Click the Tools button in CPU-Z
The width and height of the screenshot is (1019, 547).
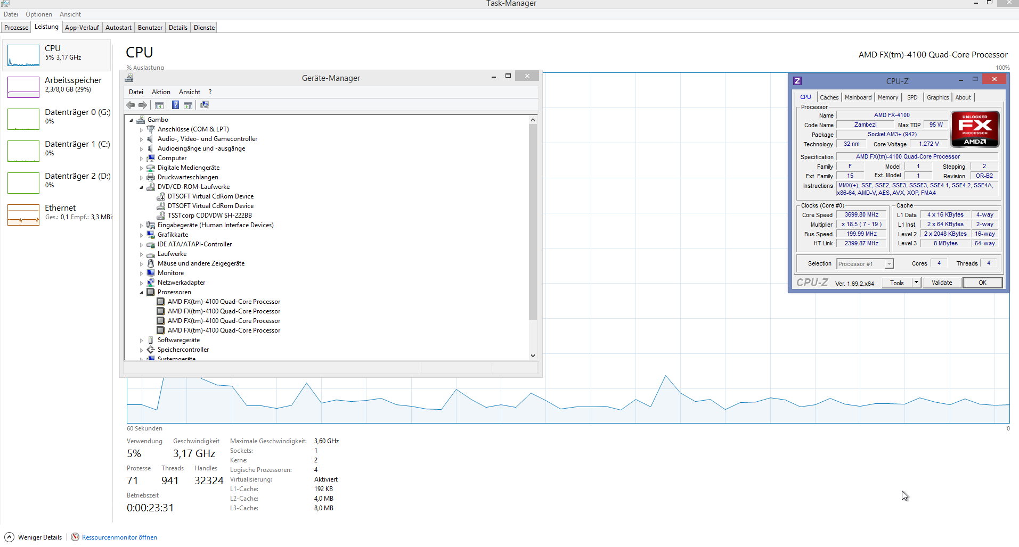click(897, 283)
